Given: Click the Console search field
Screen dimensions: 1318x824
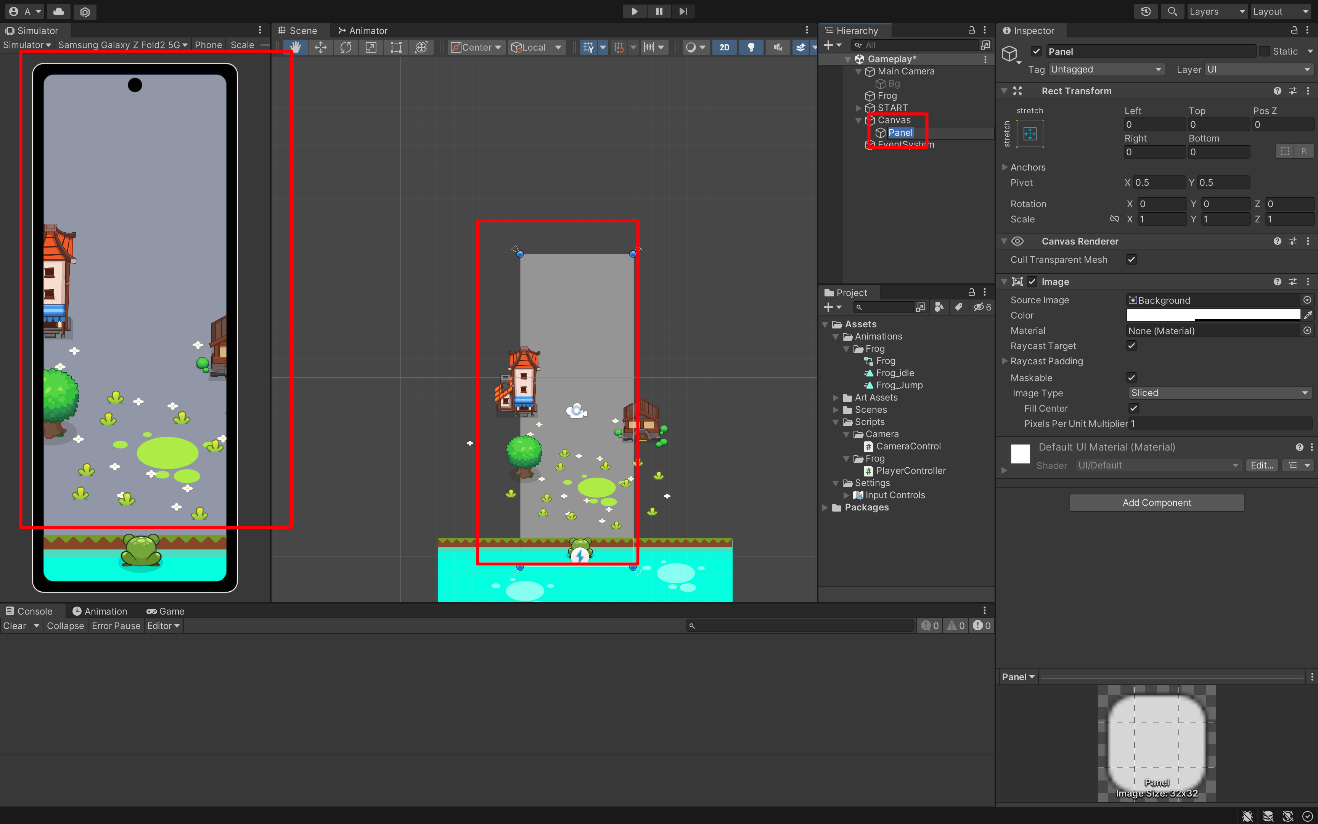Looking at the screenshot, I should point(800,626).
